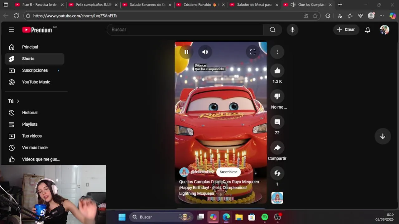Switch to the Feliz cumpleaños JULIE tab
Screen dimensions: 399x224
point(94,5)
